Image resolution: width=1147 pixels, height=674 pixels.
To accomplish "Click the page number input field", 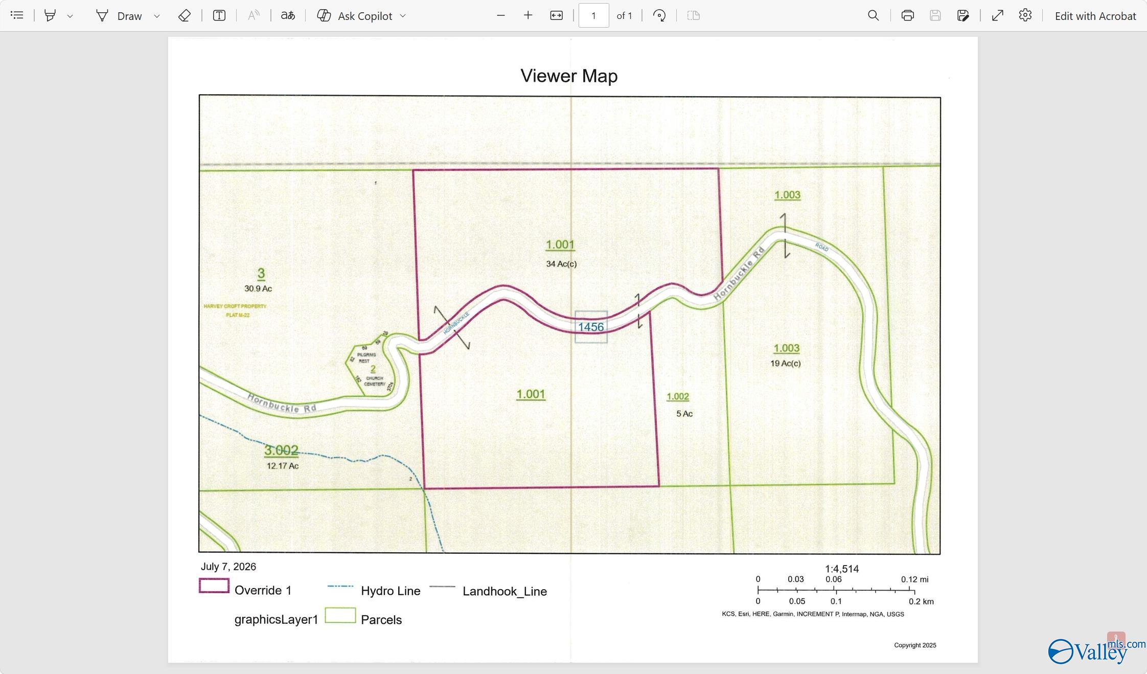I will 594,15.
